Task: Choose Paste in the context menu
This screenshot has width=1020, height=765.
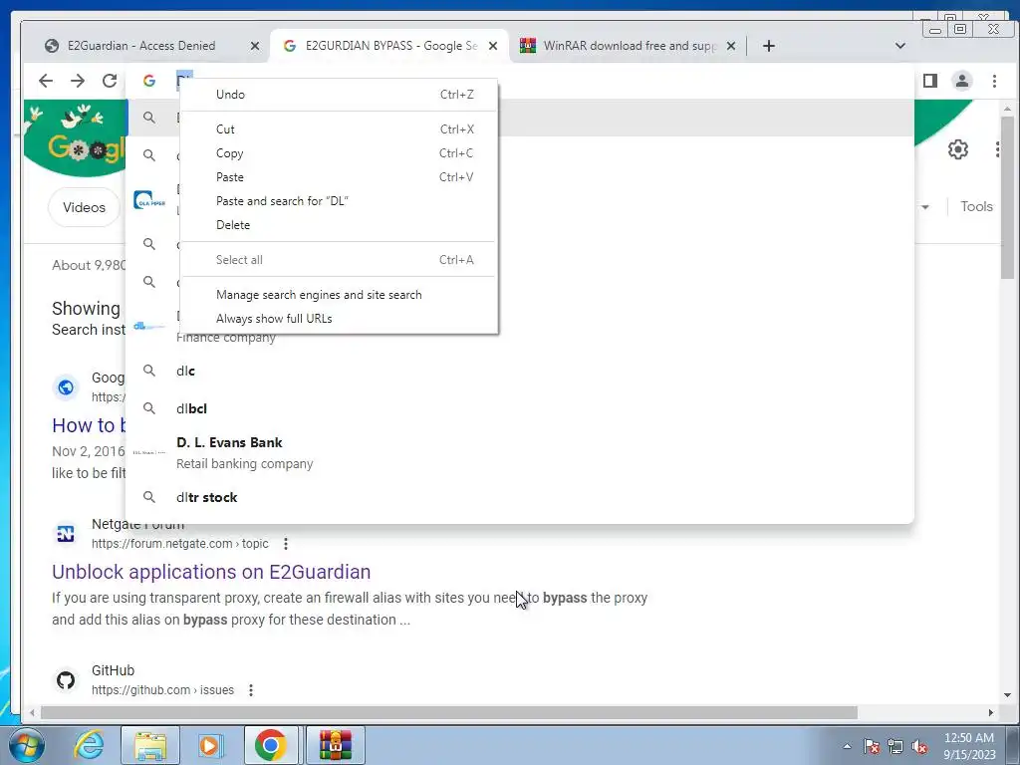Action: tap(339, 177)
